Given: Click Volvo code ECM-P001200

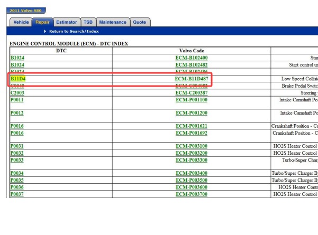Looking at the screenshot, I should [x=192, y=113].
